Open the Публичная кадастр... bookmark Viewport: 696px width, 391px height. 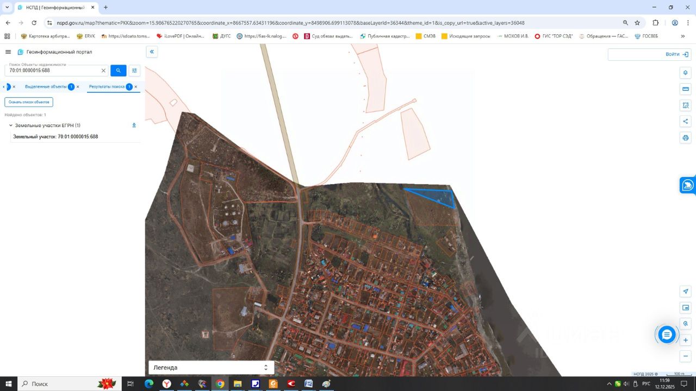click(384, 36)
